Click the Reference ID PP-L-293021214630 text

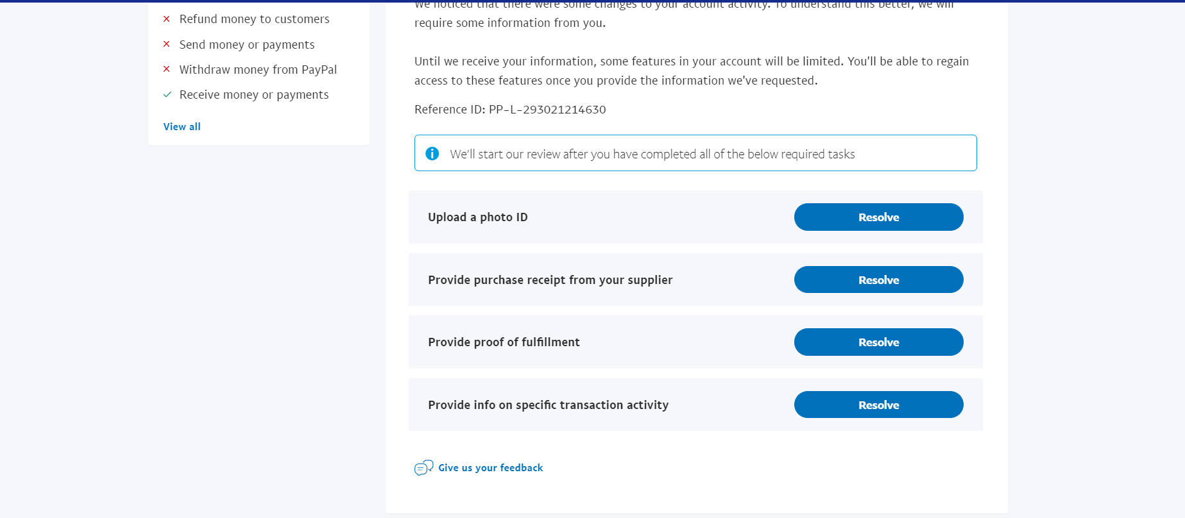510,110
